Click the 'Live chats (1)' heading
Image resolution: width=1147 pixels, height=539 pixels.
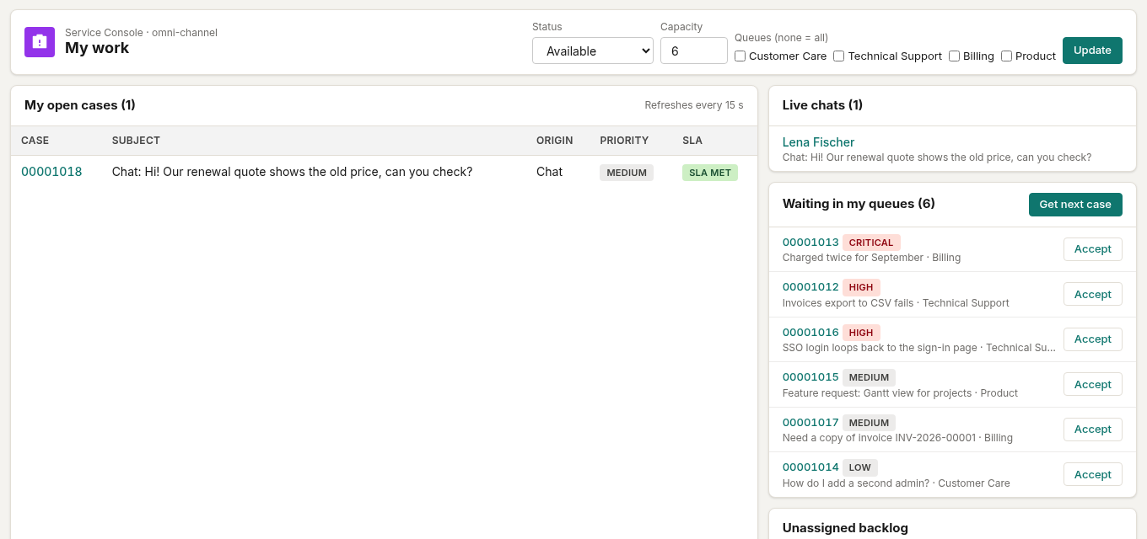click(x=822, y=105)
